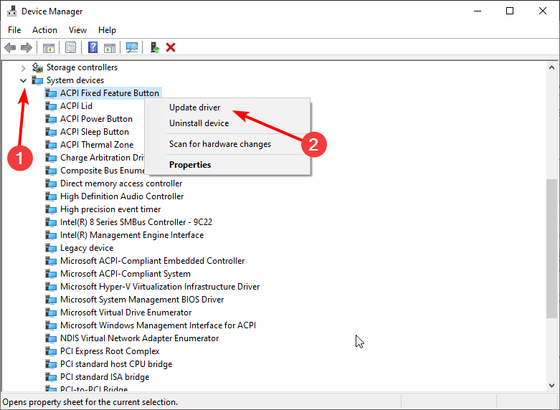Open the Help menu
The image size is (560, 410).
point(107,30)
